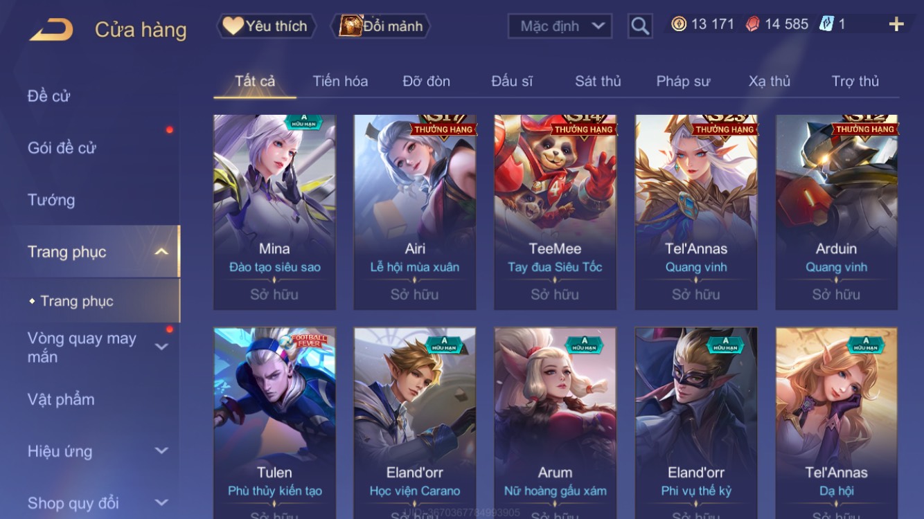
Task: Open the search magnifier icon
Action: tap(640, 26)
